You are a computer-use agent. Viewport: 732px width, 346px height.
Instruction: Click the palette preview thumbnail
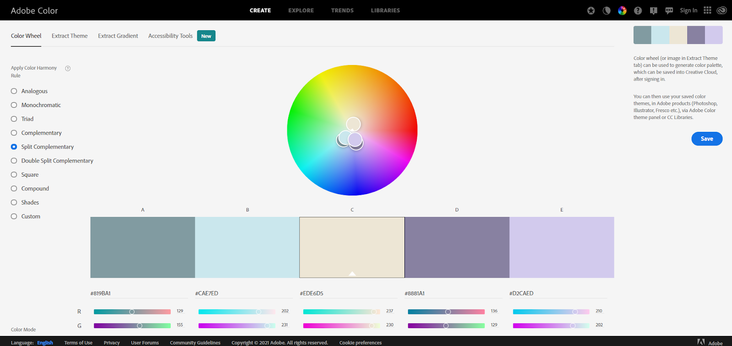click(x=678, y=35)
